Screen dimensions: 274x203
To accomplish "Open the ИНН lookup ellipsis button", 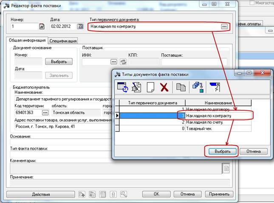I will tap(113, 62).
